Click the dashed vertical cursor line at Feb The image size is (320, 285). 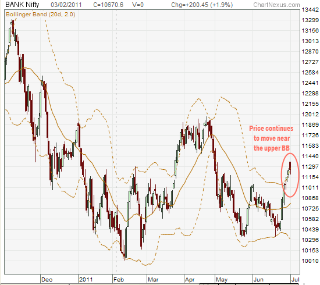(116, 141)
